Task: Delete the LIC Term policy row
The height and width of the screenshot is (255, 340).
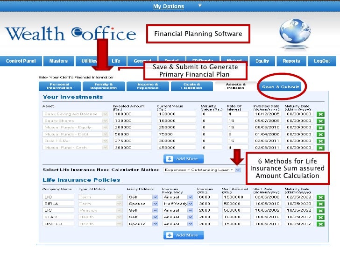Action: [x=320, y=197]
